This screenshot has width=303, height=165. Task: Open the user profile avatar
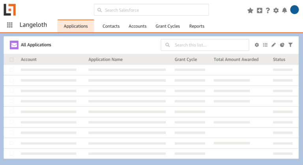click(x=294, y=10)
